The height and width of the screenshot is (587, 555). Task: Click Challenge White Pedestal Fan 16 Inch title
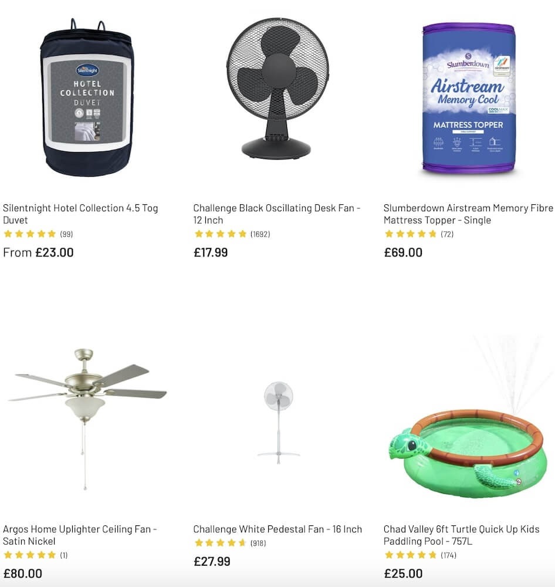(x=277, y=529)
